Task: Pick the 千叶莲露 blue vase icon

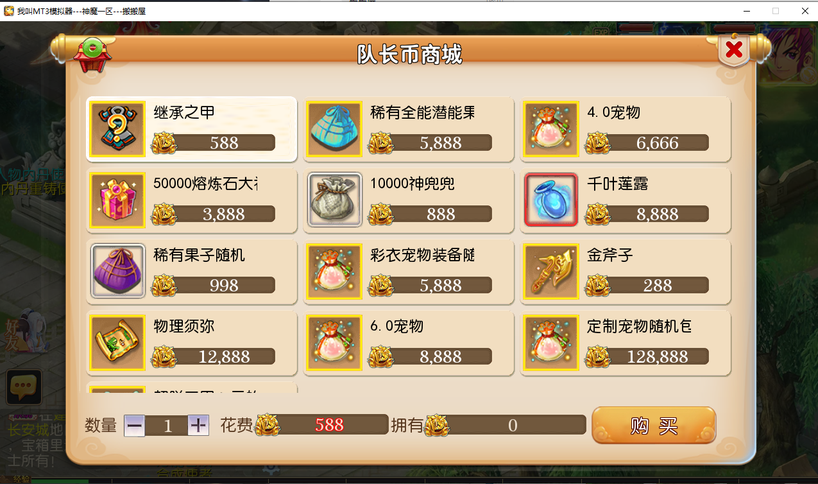Action: (551, 200)
